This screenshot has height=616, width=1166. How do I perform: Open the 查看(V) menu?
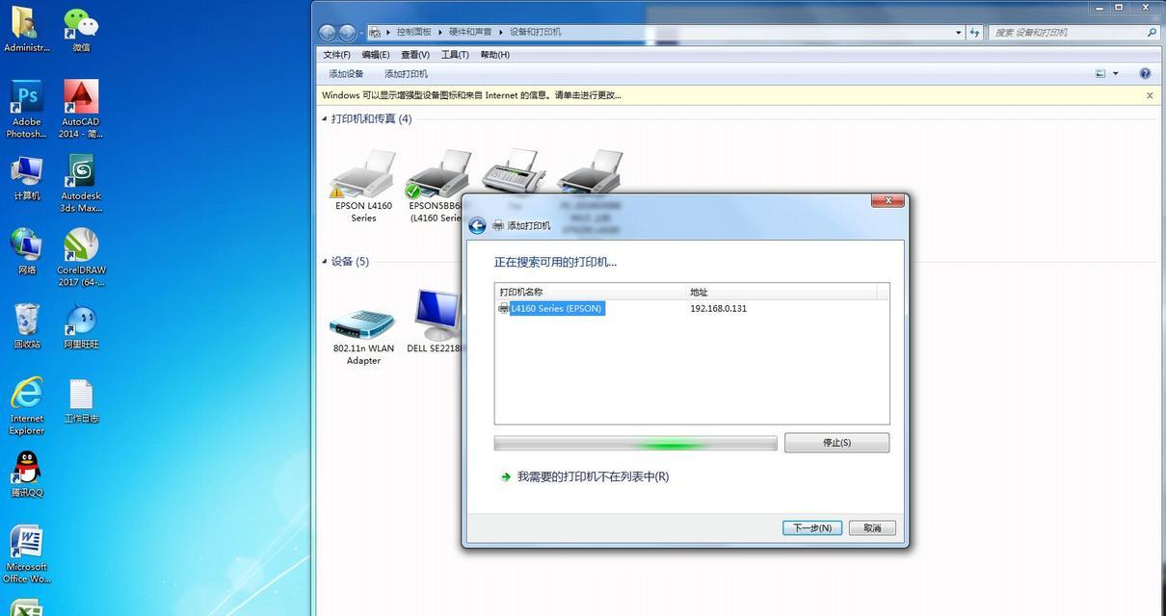coord(415,54)
